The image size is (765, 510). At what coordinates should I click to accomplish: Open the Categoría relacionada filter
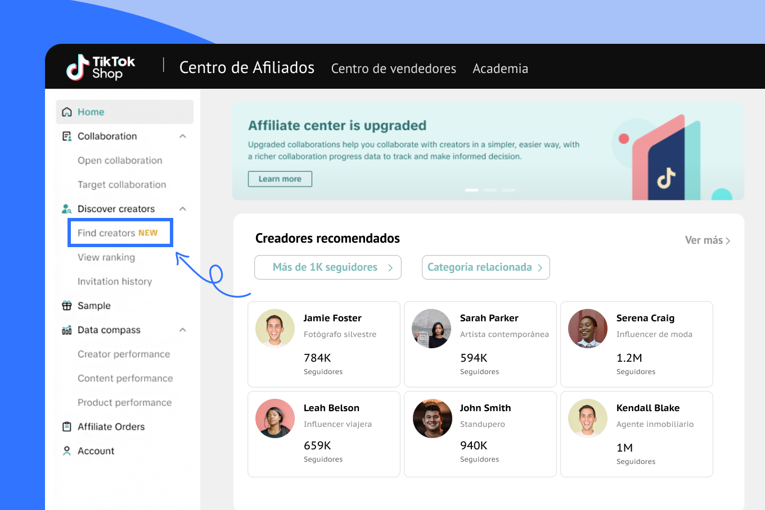tap(485, 267)
